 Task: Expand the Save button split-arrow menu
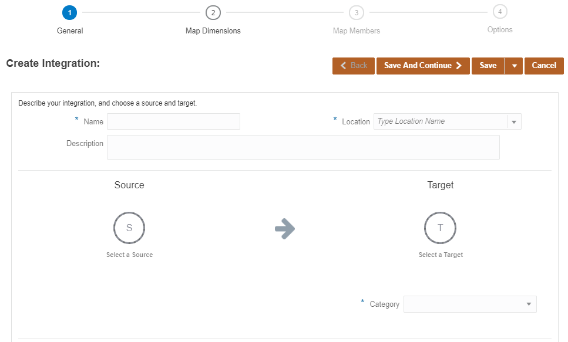(514, 66)
